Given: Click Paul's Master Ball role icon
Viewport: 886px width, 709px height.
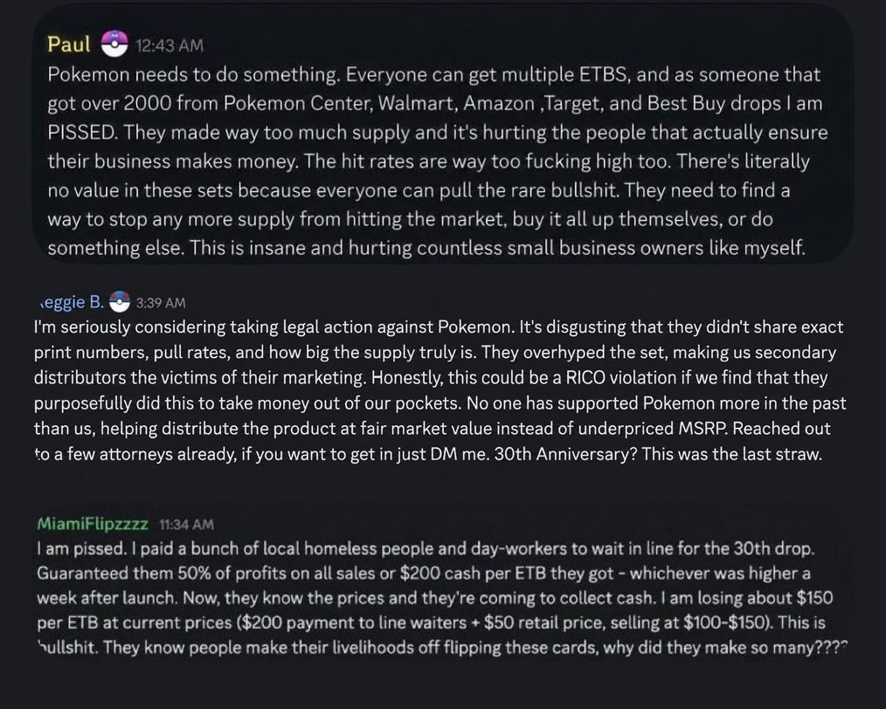Looking at the screenshot, I should click(114, 44).
